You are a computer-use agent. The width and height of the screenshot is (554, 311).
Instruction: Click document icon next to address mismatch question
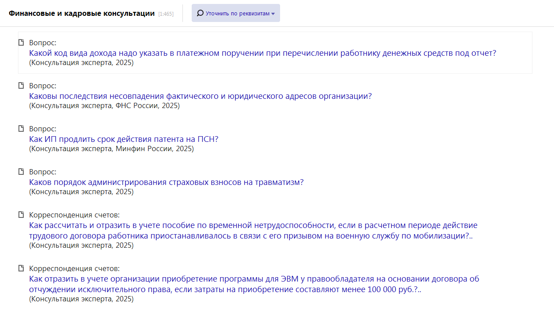21,86
